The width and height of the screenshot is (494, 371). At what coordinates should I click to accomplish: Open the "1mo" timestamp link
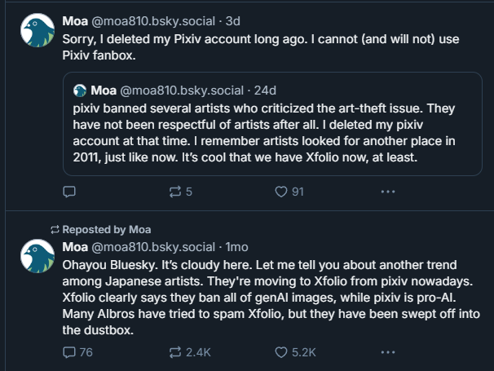point(236,246)
